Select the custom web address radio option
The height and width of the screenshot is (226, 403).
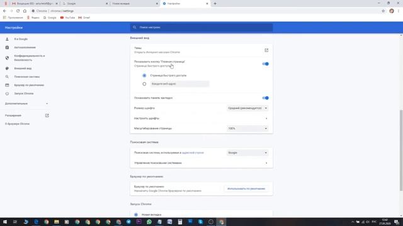[x=144, y=84]
